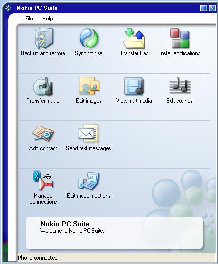Open the Transfer files folder icon
The height and width of the screenshot is (264, 218).
click(x=134, y=38)
